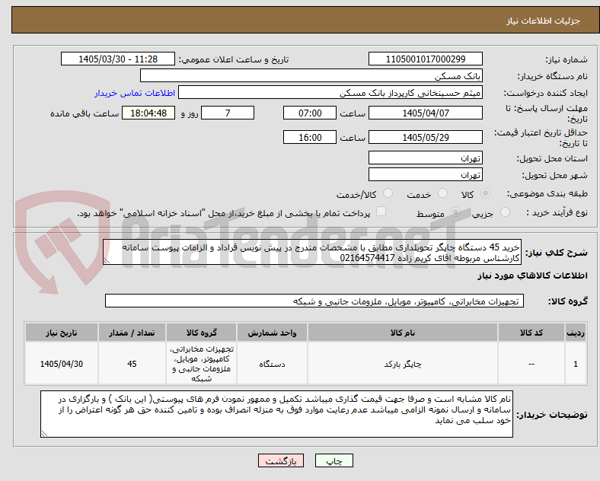Click the بازگشت back button

(281, 460)
